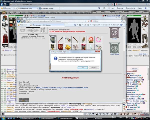Select the gold bars gift icon
150x120 pixels.
(x=68, y=47)
